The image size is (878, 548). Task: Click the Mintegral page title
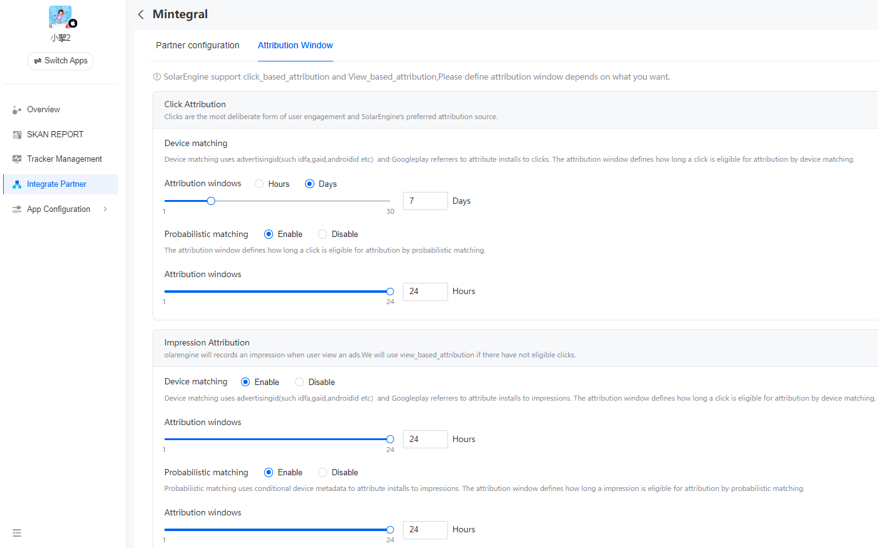click(x=180, y=14)
